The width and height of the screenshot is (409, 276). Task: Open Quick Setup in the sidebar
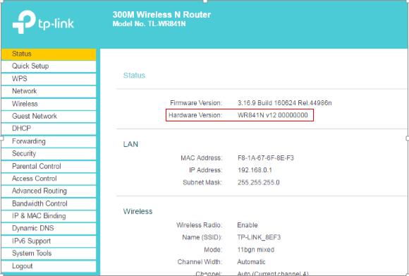(x=49, y=66)
